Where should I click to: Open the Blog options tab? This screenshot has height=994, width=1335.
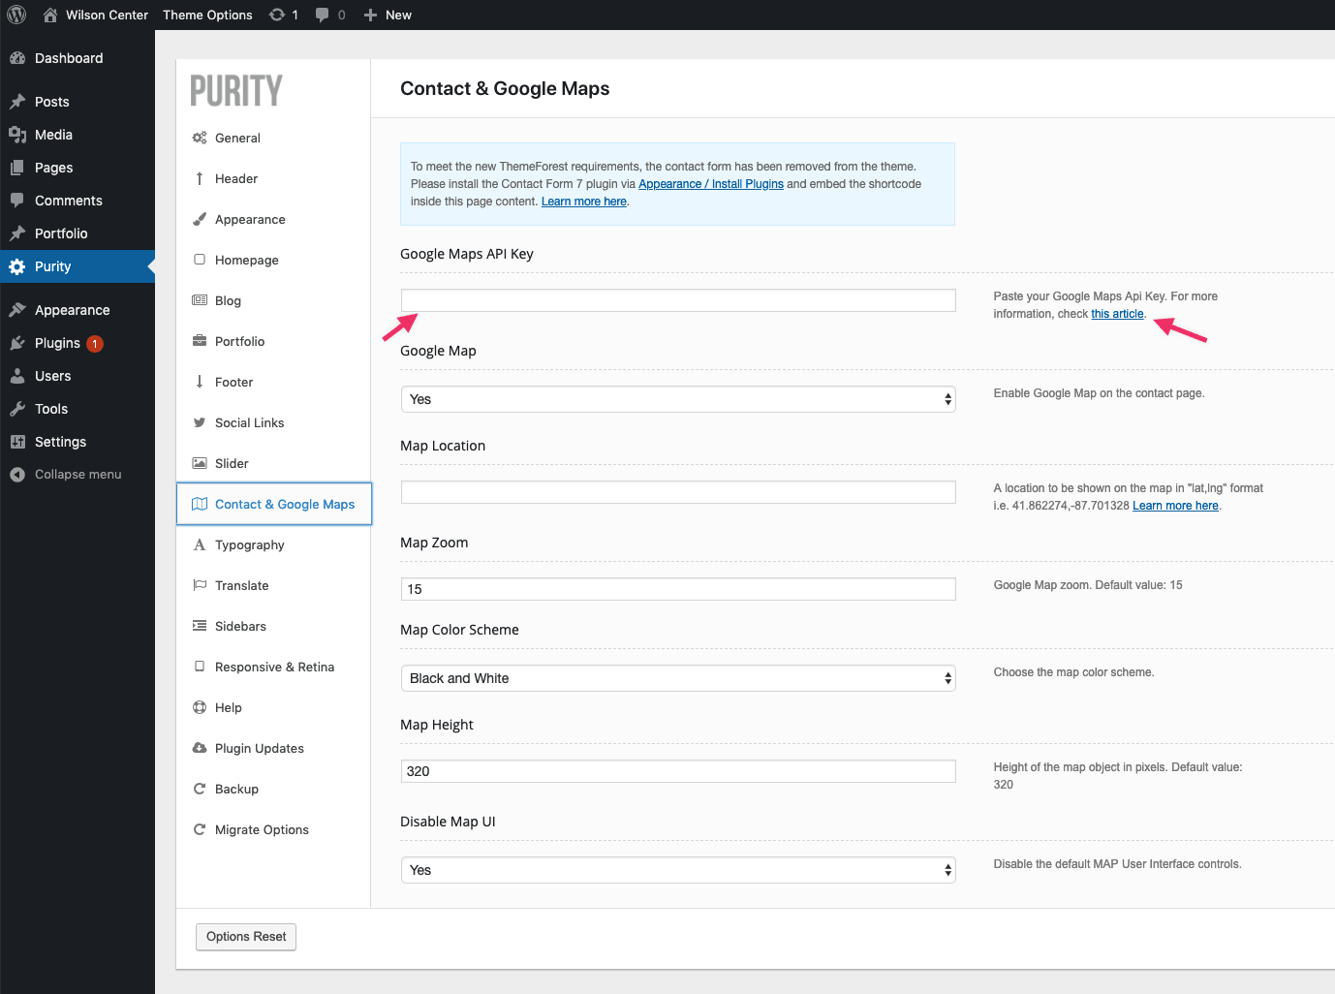[274, 300]
